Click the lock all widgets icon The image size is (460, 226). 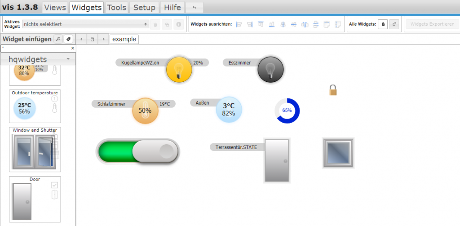[382, 24]
